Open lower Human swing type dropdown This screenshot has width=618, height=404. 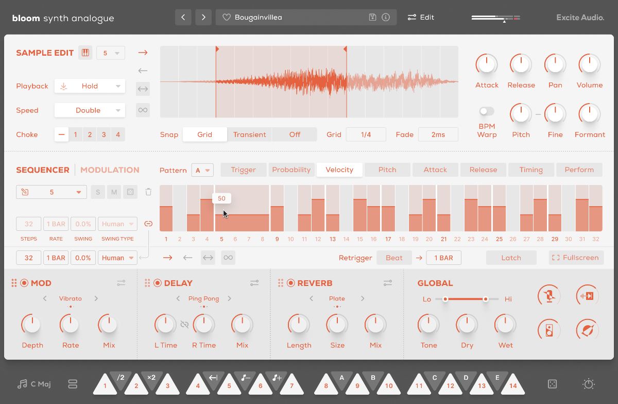[118, 258]
